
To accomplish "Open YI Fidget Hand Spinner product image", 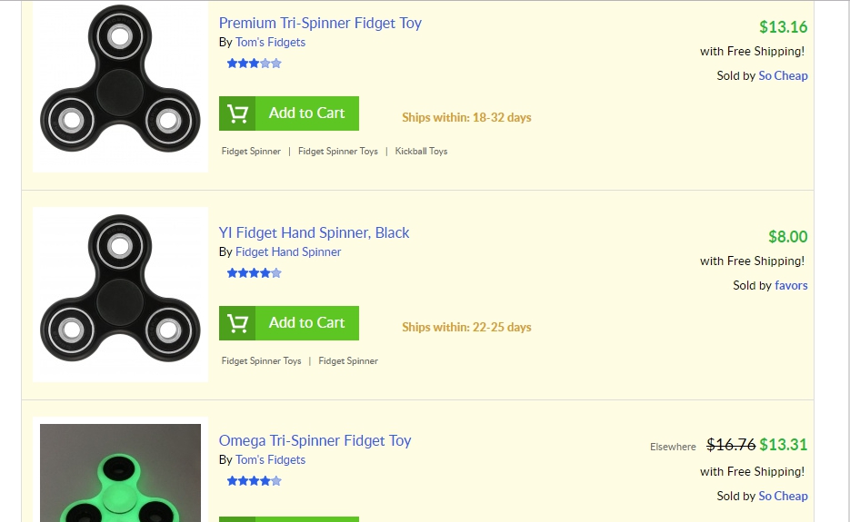I will pyautogui.click(x=120, y=296).
